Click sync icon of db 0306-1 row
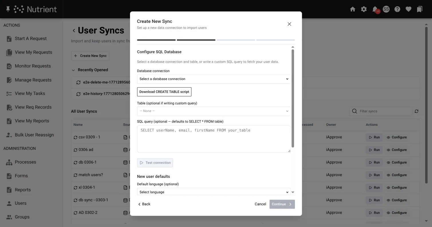Screen dimensions: 432x227 coord(76,162)
